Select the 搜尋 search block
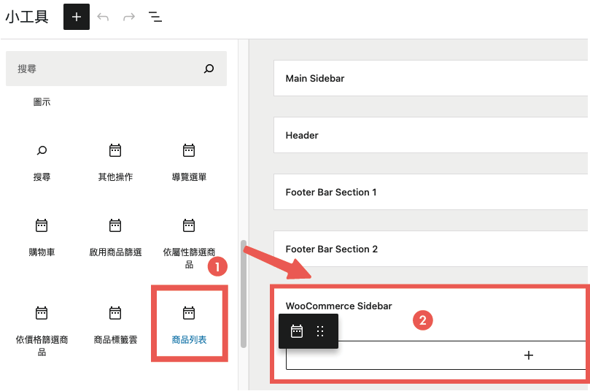Screen dimensions: 590x391 click(x=42, y=162)
